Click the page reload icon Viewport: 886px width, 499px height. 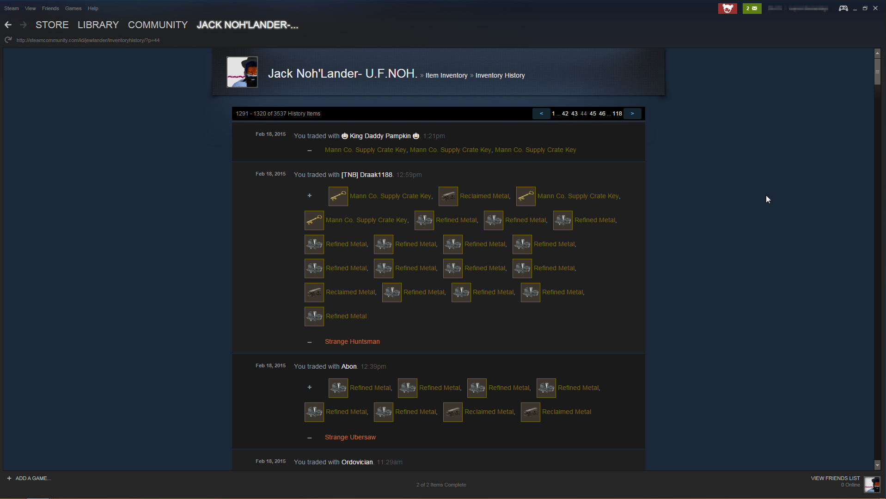[x=8, y=40]
